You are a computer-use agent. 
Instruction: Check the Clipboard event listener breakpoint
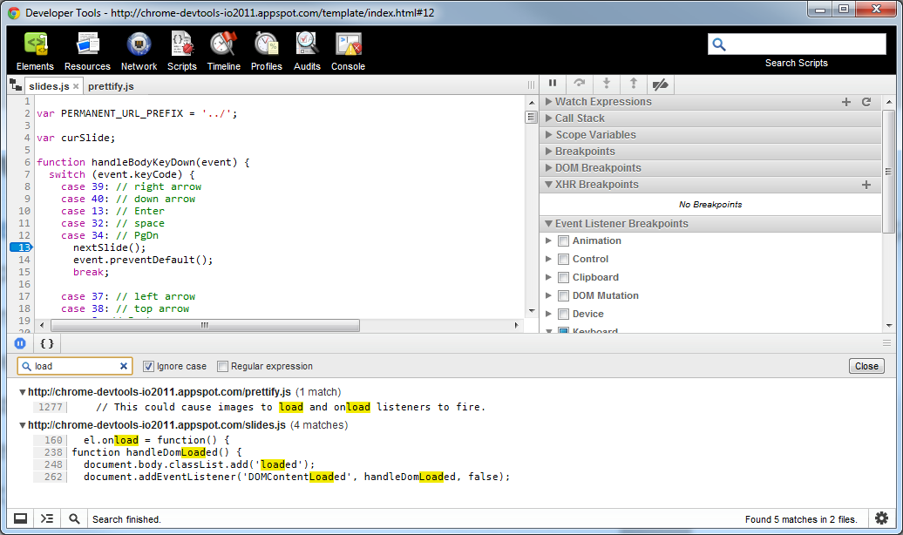[x=564, y=278]
